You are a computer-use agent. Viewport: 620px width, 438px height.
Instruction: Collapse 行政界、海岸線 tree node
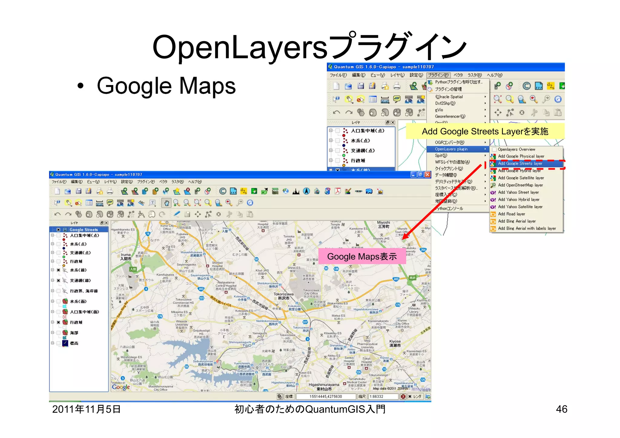tap(53, 291)
